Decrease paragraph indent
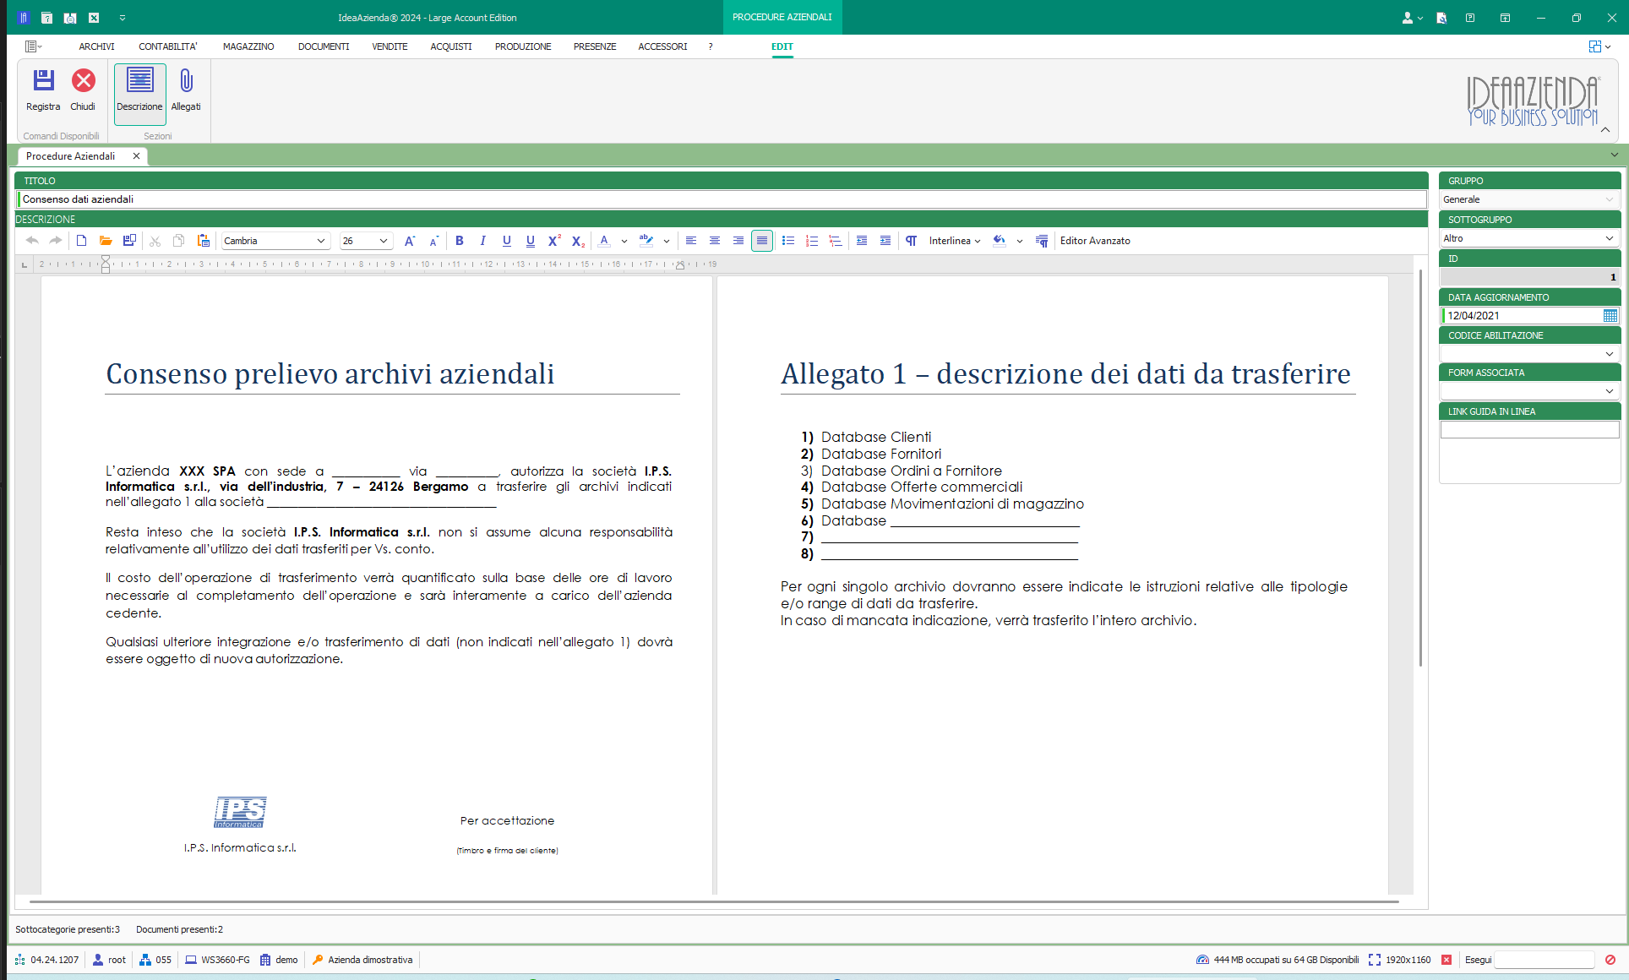 862,241
